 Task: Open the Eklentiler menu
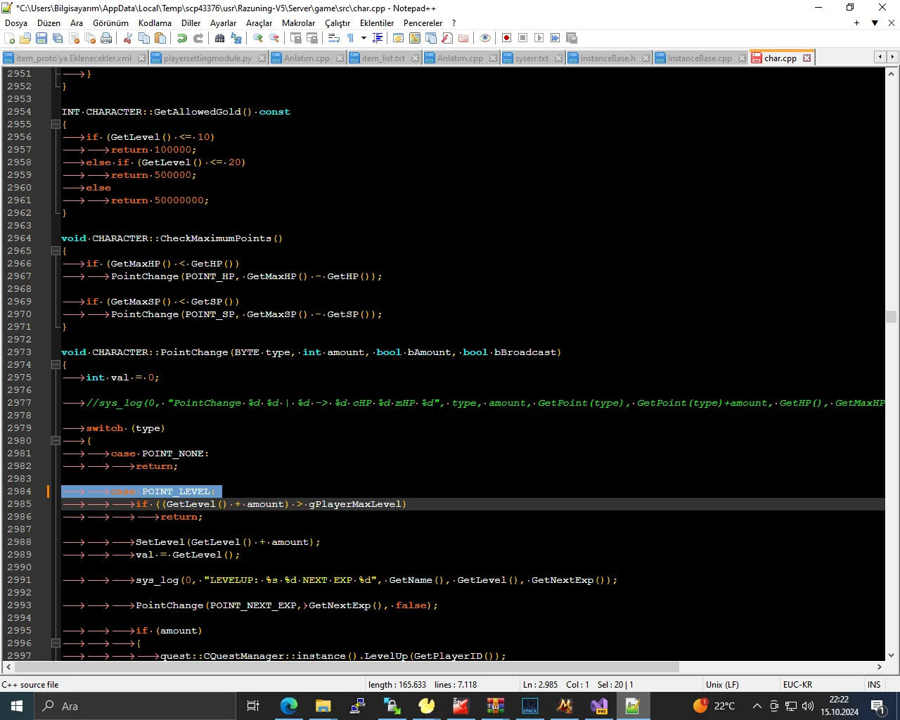pyautogui.click(x=377, y=23)
